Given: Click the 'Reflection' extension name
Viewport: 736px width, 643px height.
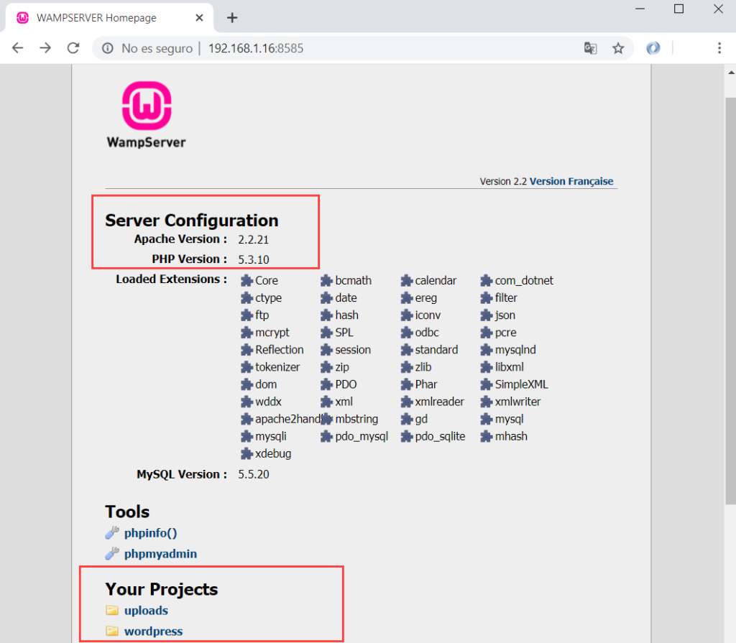Looking at the screenshot, I should pyautogui.click(x=280, y=350).
